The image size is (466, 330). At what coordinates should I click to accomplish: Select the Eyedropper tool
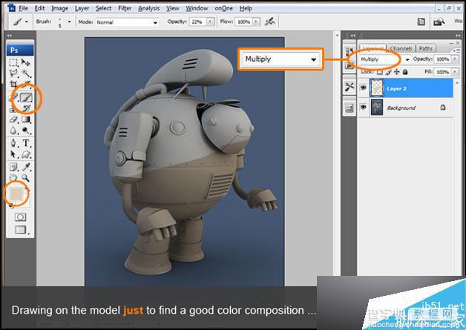coord(26,167)
